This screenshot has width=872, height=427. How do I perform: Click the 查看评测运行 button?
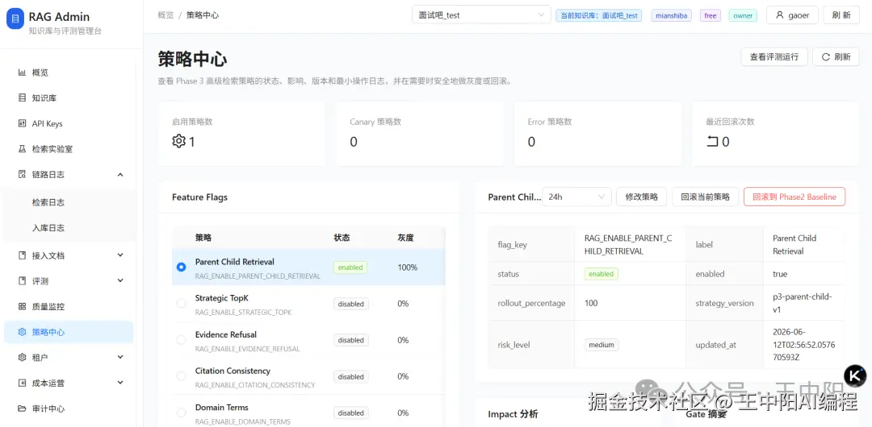pos(774,56)
